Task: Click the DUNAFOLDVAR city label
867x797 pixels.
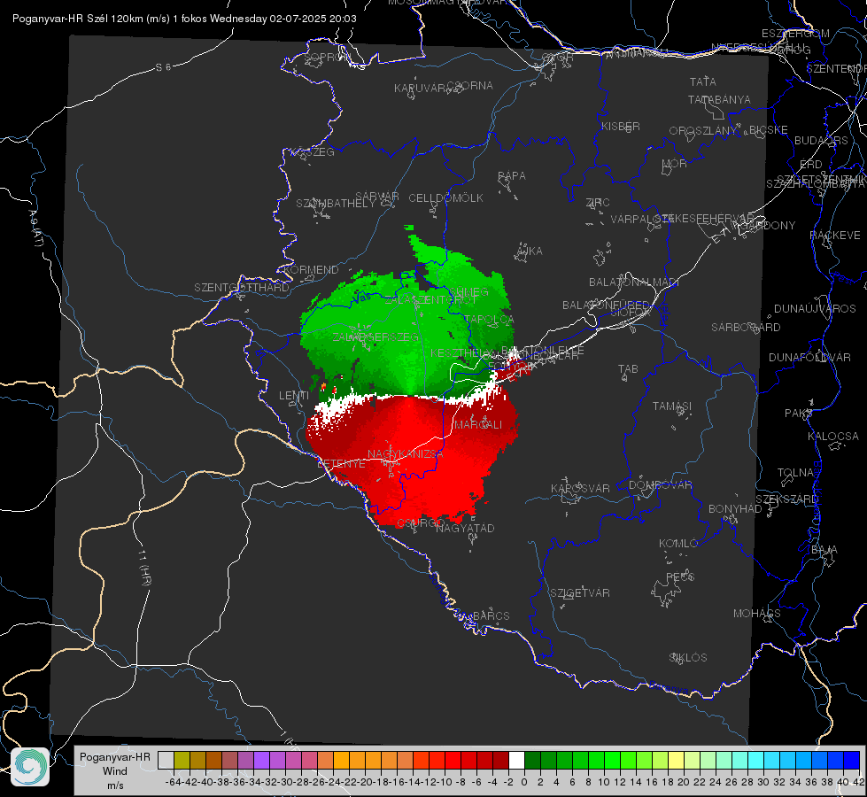Action: (x=809, y=357)
